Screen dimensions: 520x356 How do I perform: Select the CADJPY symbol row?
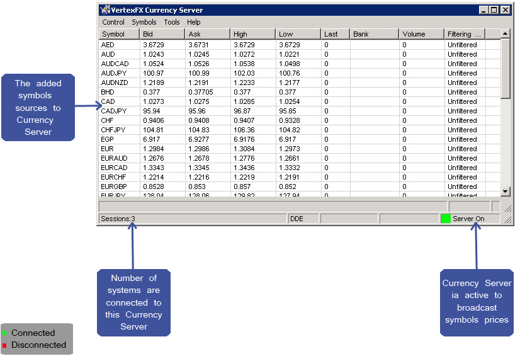click(x=300, y=111)
